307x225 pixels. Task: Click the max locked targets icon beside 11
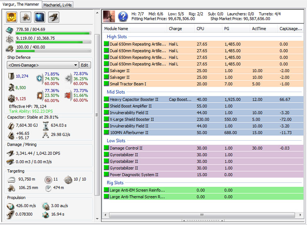pyautogui.click(x=48, y=180)
